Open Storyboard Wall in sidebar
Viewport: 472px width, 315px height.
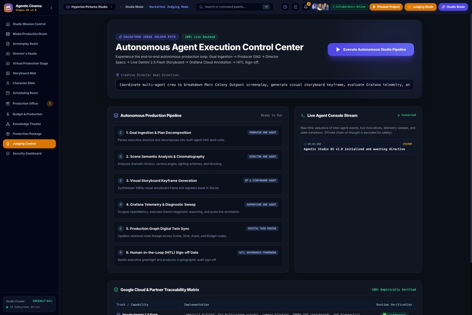(x=29, y=73)
